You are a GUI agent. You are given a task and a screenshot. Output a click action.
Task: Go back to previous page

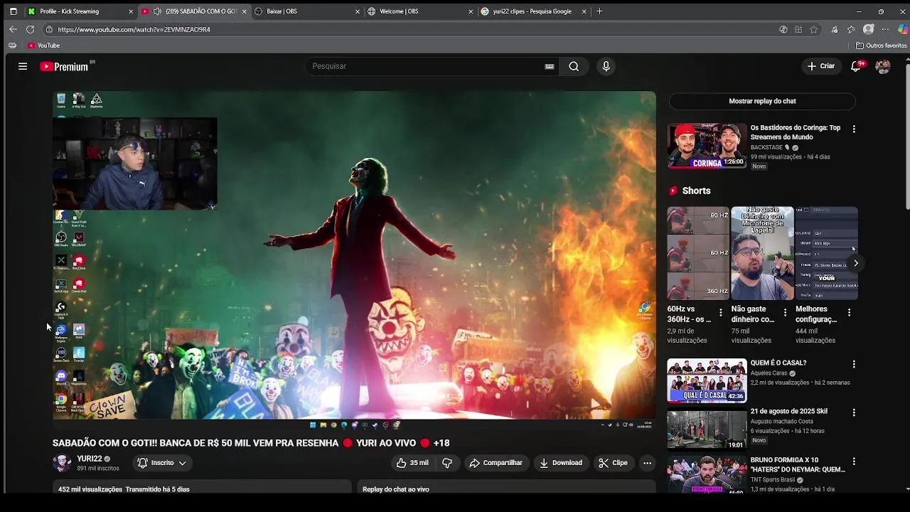click(13, 29)
